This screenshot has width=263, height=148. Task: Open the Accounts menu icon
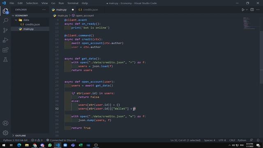5,123
